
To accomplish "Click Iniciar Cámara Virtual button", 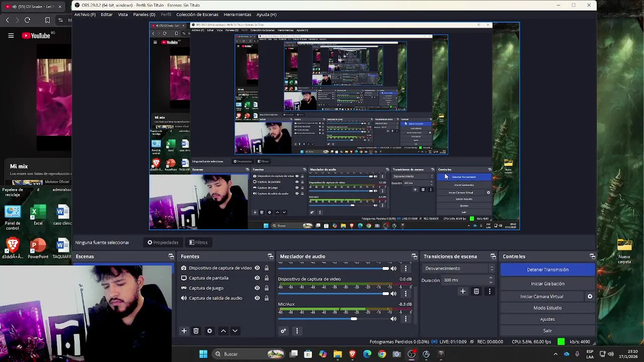I will click(x=542, y=297).
